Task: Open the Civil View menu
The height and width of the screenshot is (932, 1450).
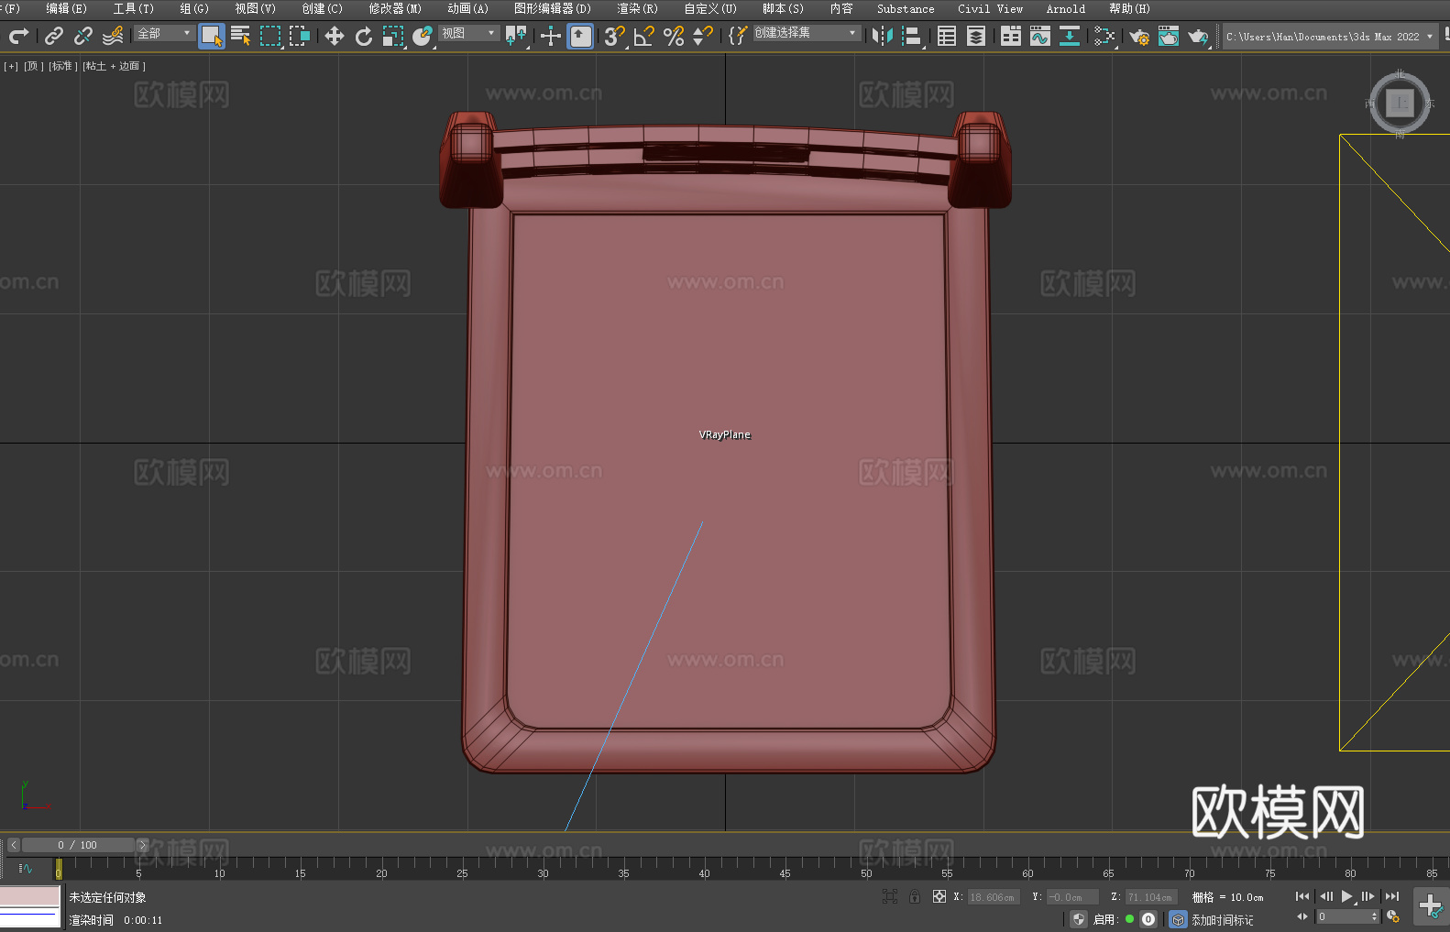Action: 990,8
